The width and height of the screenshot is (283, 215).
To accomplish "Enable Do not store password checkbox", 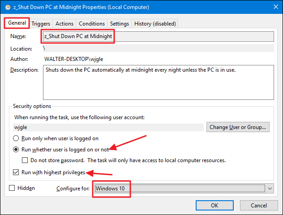I will tap(25, 160).
